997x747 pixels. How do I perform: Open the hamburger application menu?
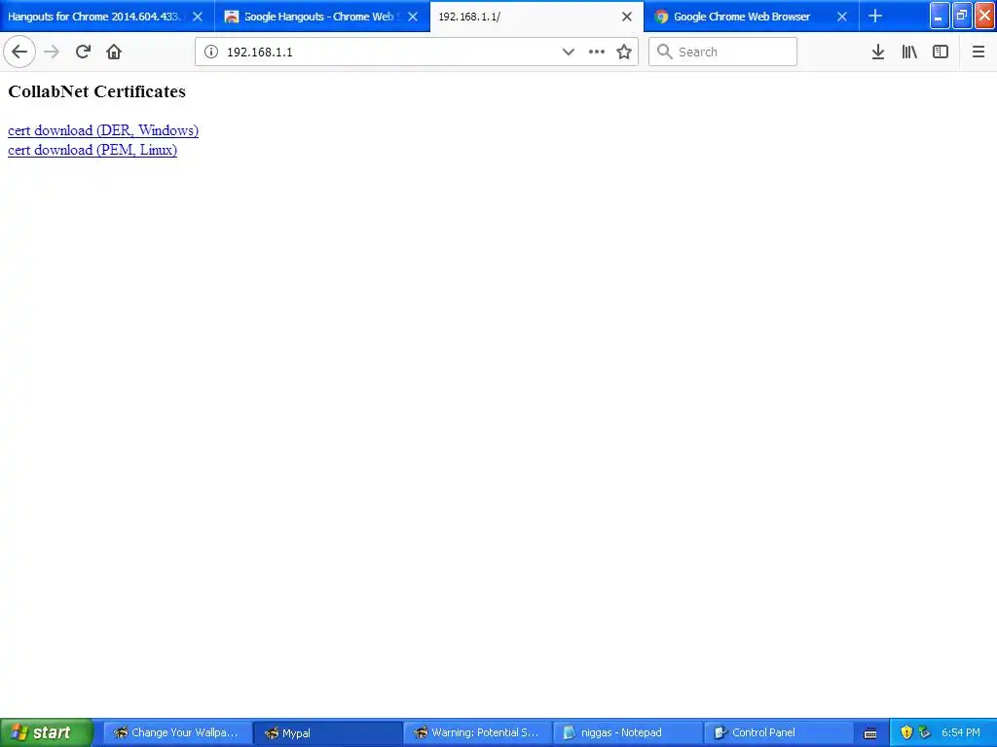978,52
